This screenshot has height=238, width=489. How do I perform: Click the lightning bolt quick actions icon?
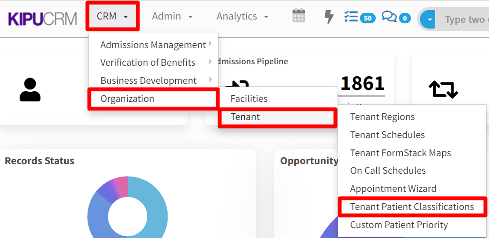(329, 16)
